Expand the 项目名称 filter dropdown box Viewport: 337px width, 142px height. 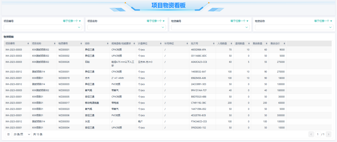point(126,27)
